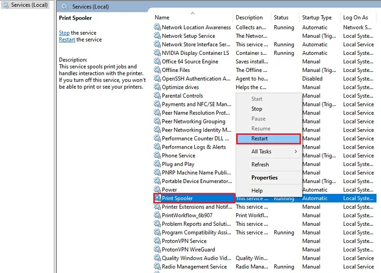Click the Network Setup Service gear icon
The image size is (381, 273).
(x=157, y=35)
